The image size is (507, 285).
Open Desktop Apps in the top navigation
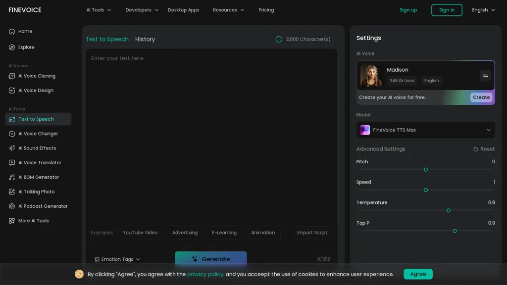coord(183,10)
